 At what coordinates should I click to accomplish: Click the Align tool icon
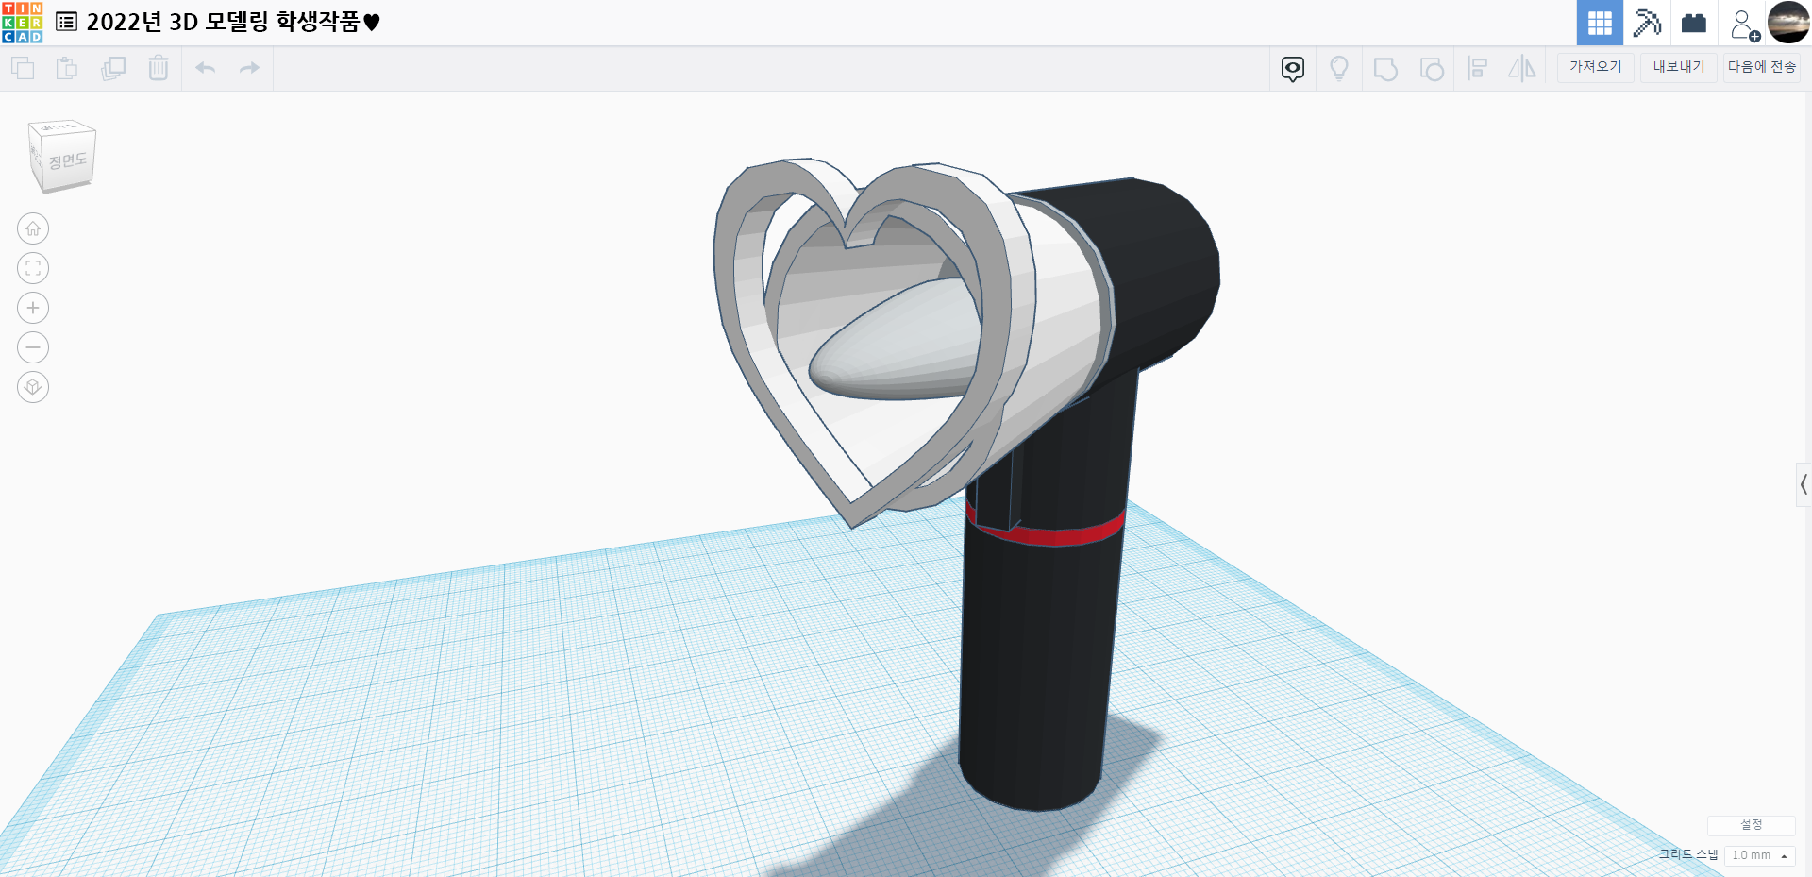tap(1478, 68)
